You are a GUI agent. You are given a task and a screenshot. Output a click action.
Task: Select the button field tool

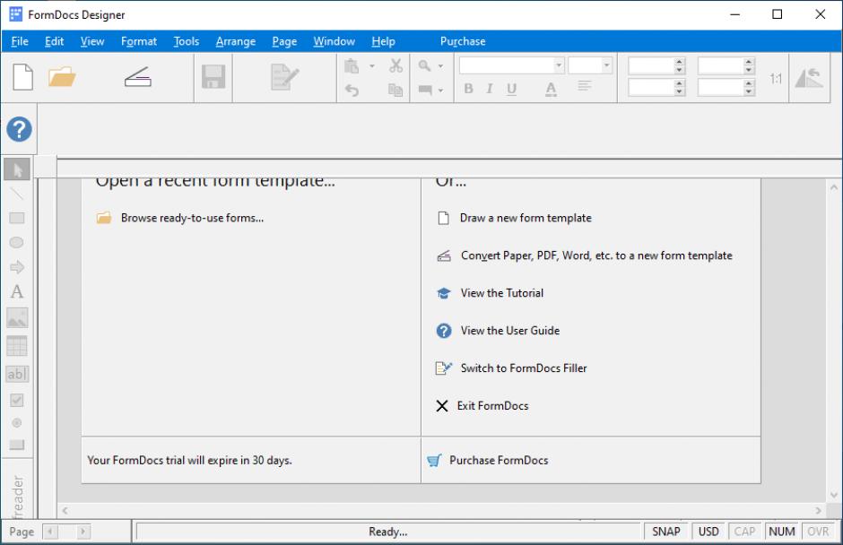pyautogui.click(x=17, y=445)
